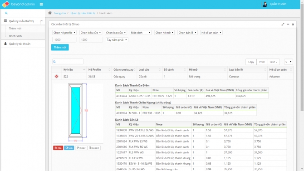Go to Trang chủ breadcrumb link
304x171 pixels.
click(59, 13)
